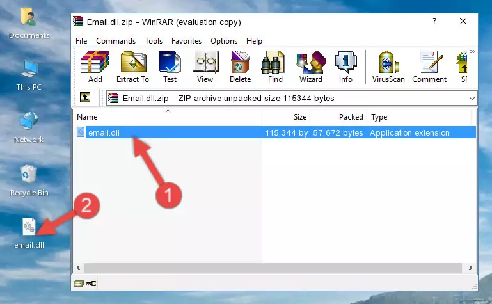Sort by Size column header
Image resolution: width=492 pixels, height=304 pixels.
pyautogui.click(x=286, y=117)
